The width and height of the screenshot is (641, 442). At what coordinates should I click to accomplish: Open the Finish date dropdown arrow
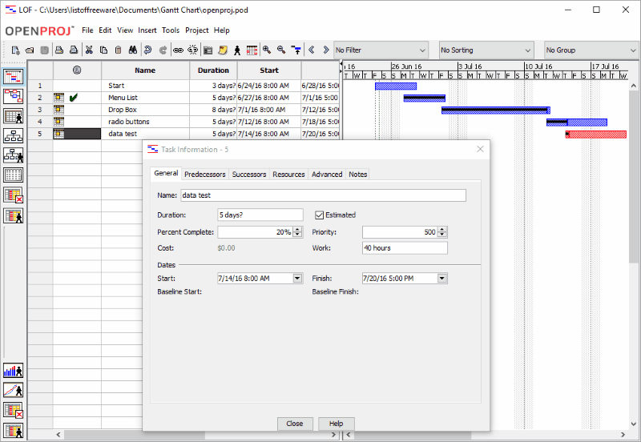[x=442, y=279]
